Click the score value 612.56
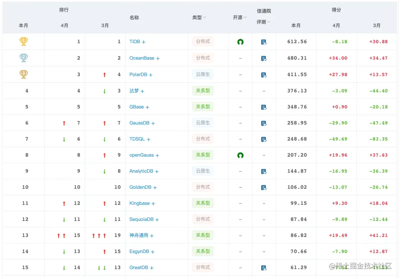The width and height of the screenshot is (400, 278). 297,42
